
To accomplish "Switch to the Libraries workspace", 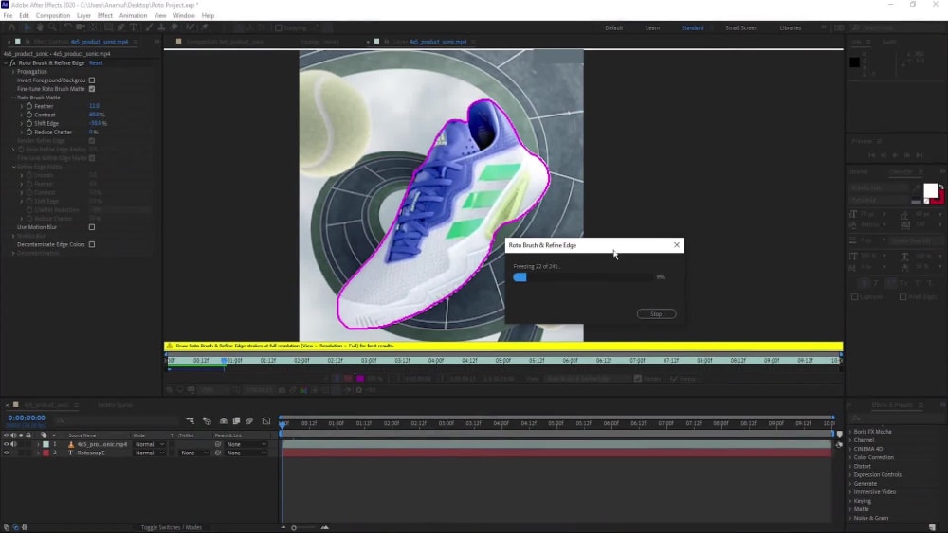I will click(791, 27).
